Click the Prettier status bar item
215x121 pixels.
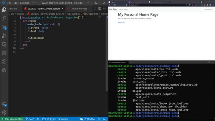tap(90, 119)
